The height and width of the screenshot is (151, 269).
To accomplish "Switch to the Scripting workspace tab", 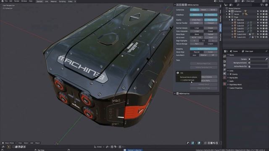I will (x=62, y=1).
